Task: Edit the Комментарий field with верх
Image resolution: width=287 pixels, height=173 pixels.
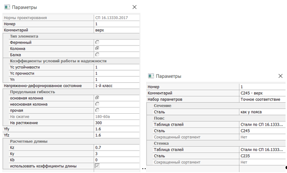Action: tap(117, 30)
